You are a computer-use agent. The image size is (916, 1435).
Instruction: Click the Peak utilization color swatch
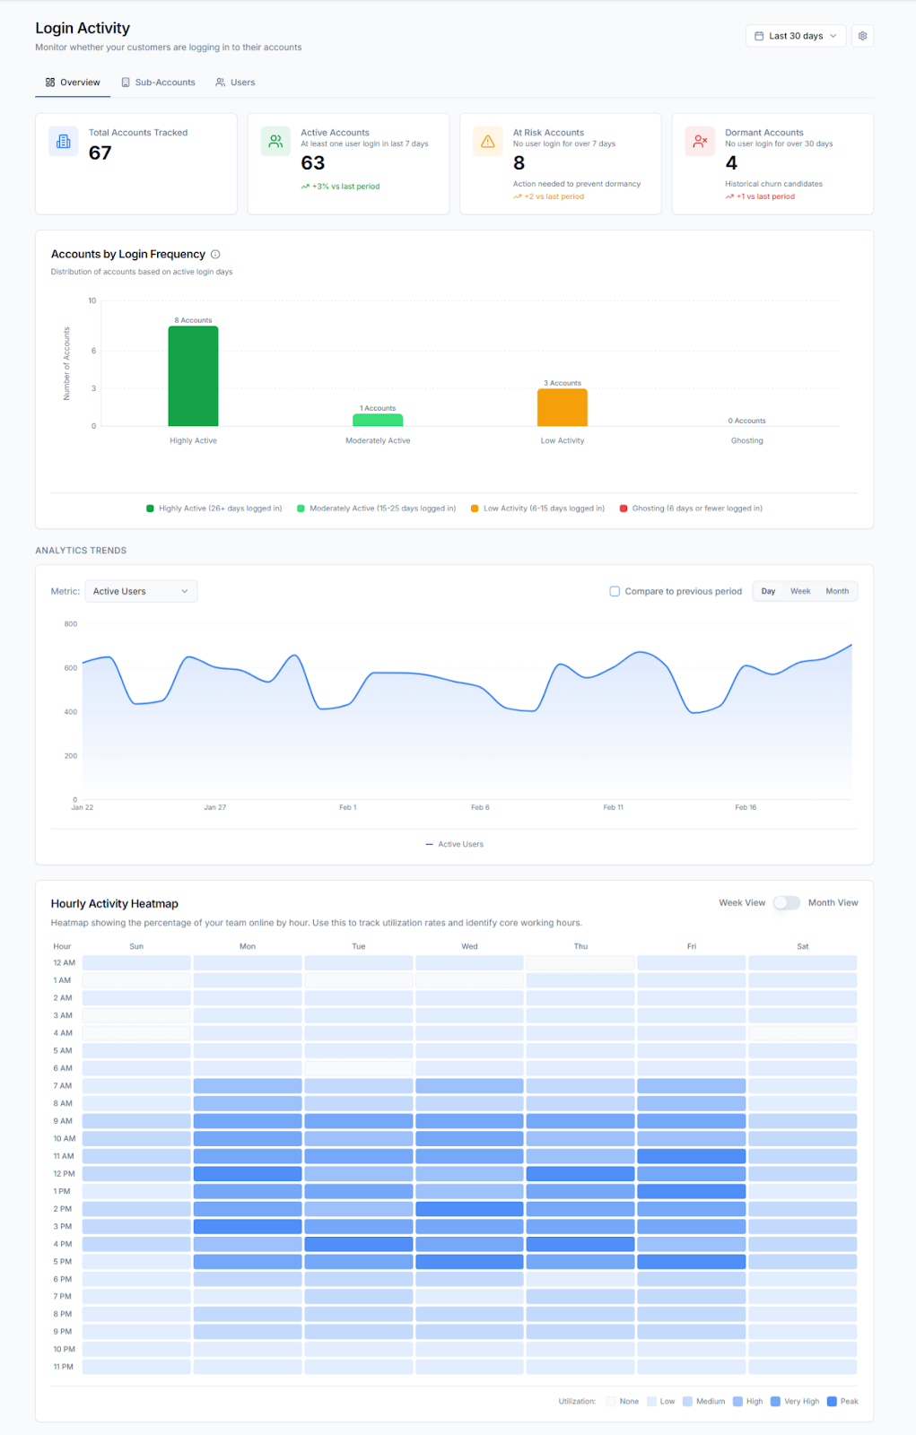point(832,1401)
